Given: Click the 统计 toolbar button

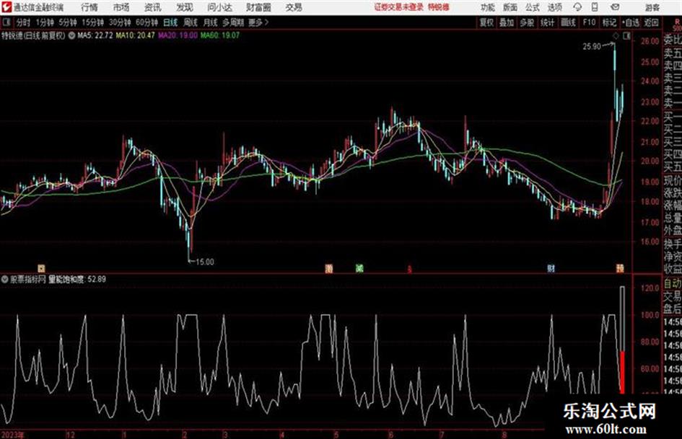Looking at the screenshot, I should click(547, 22).
